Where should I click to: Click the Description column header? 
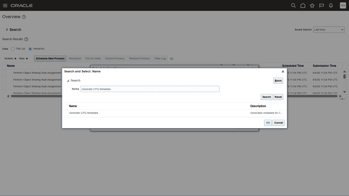pyautogui.click(x=258, y=106)
